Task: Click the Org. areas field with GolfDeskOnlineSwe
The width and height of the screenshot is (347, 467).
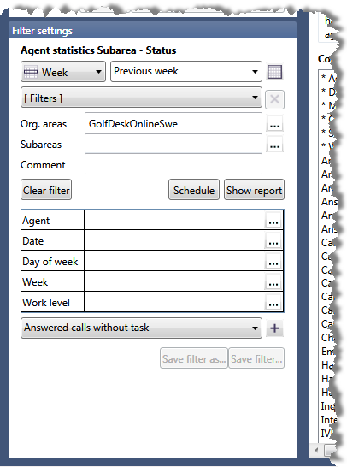Action: tap(173, 123)
